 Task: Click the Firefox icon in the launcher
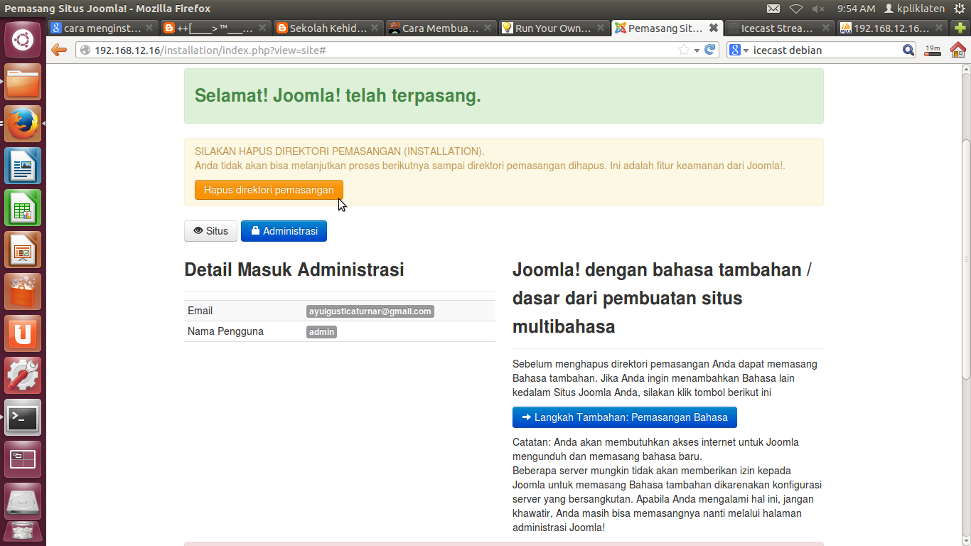(23, 124)
